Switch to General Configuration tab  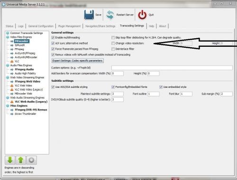pos(41,26)
